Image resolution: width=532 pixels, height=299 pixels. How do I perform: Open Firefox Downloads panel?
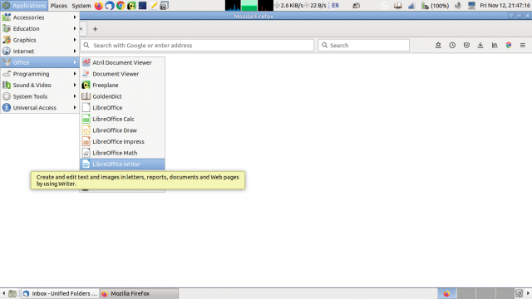pos(480,45)
